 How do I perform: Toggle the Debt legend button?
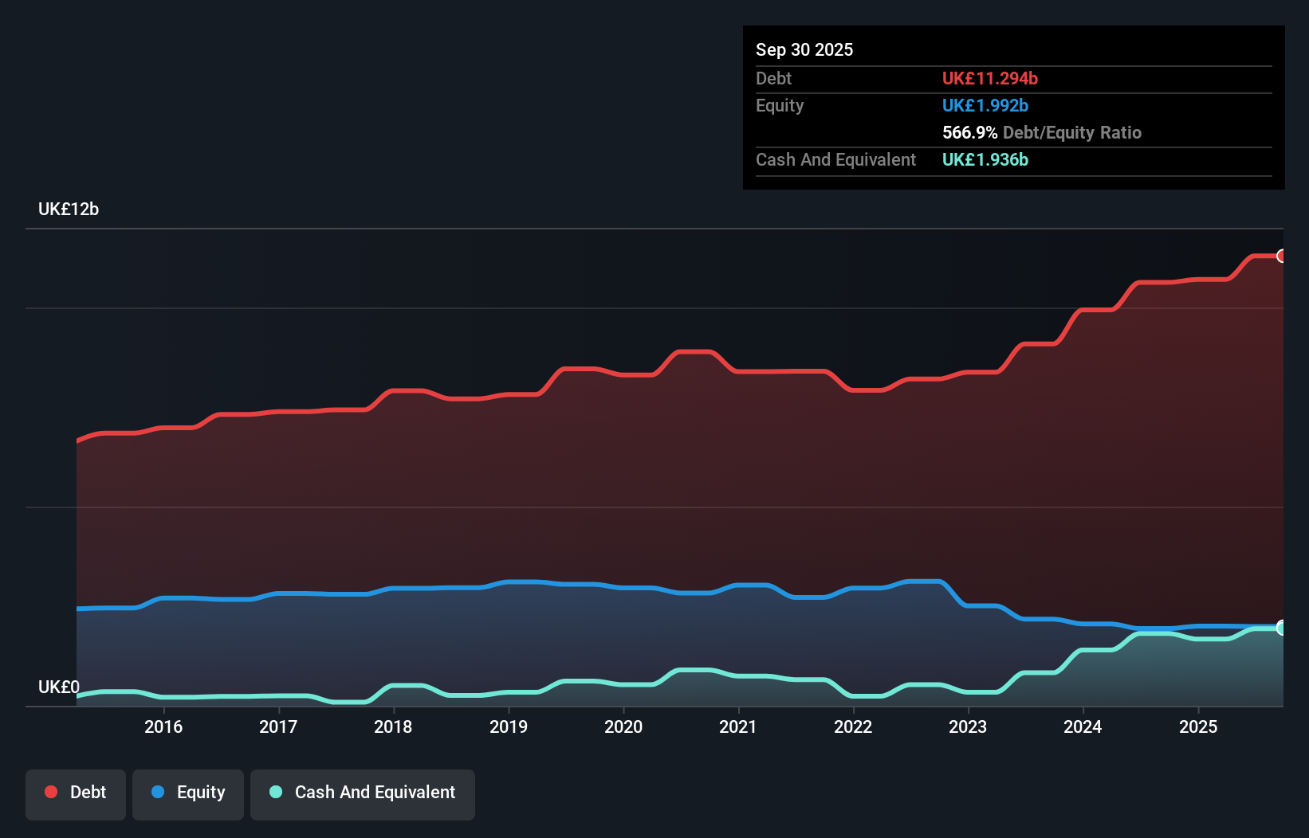point(76,794)
